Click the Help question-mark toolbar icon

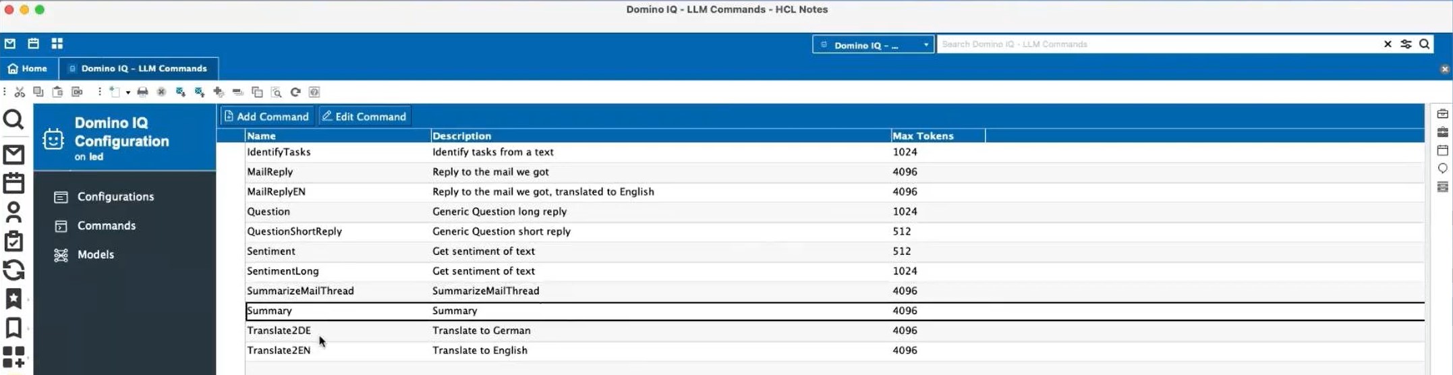tap(314, 92)
